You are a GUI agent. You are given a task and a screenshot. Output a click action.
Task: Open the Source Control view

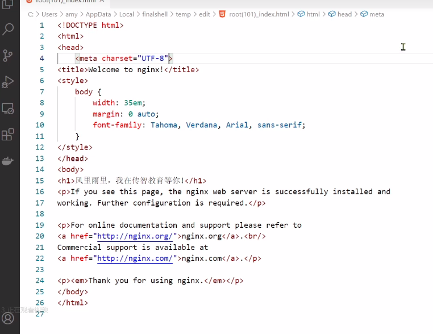8,56
